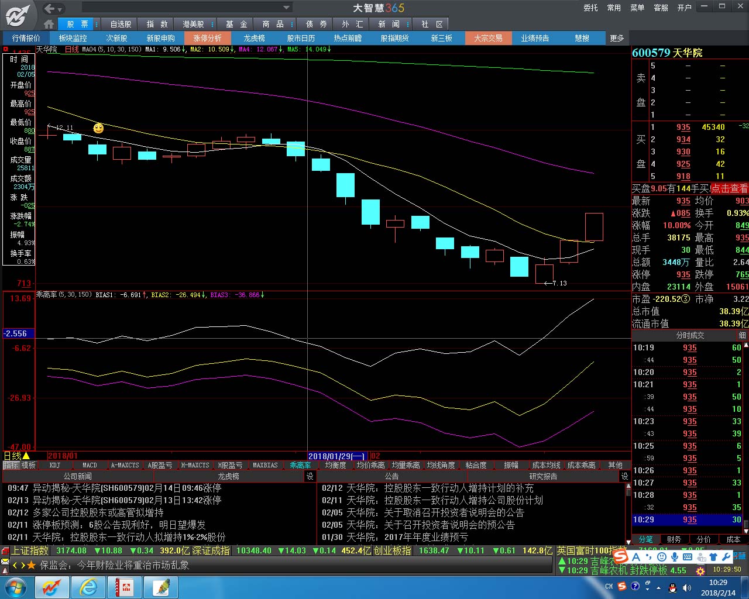Open the 更多 tab overflow

click(x=617, y=38)
